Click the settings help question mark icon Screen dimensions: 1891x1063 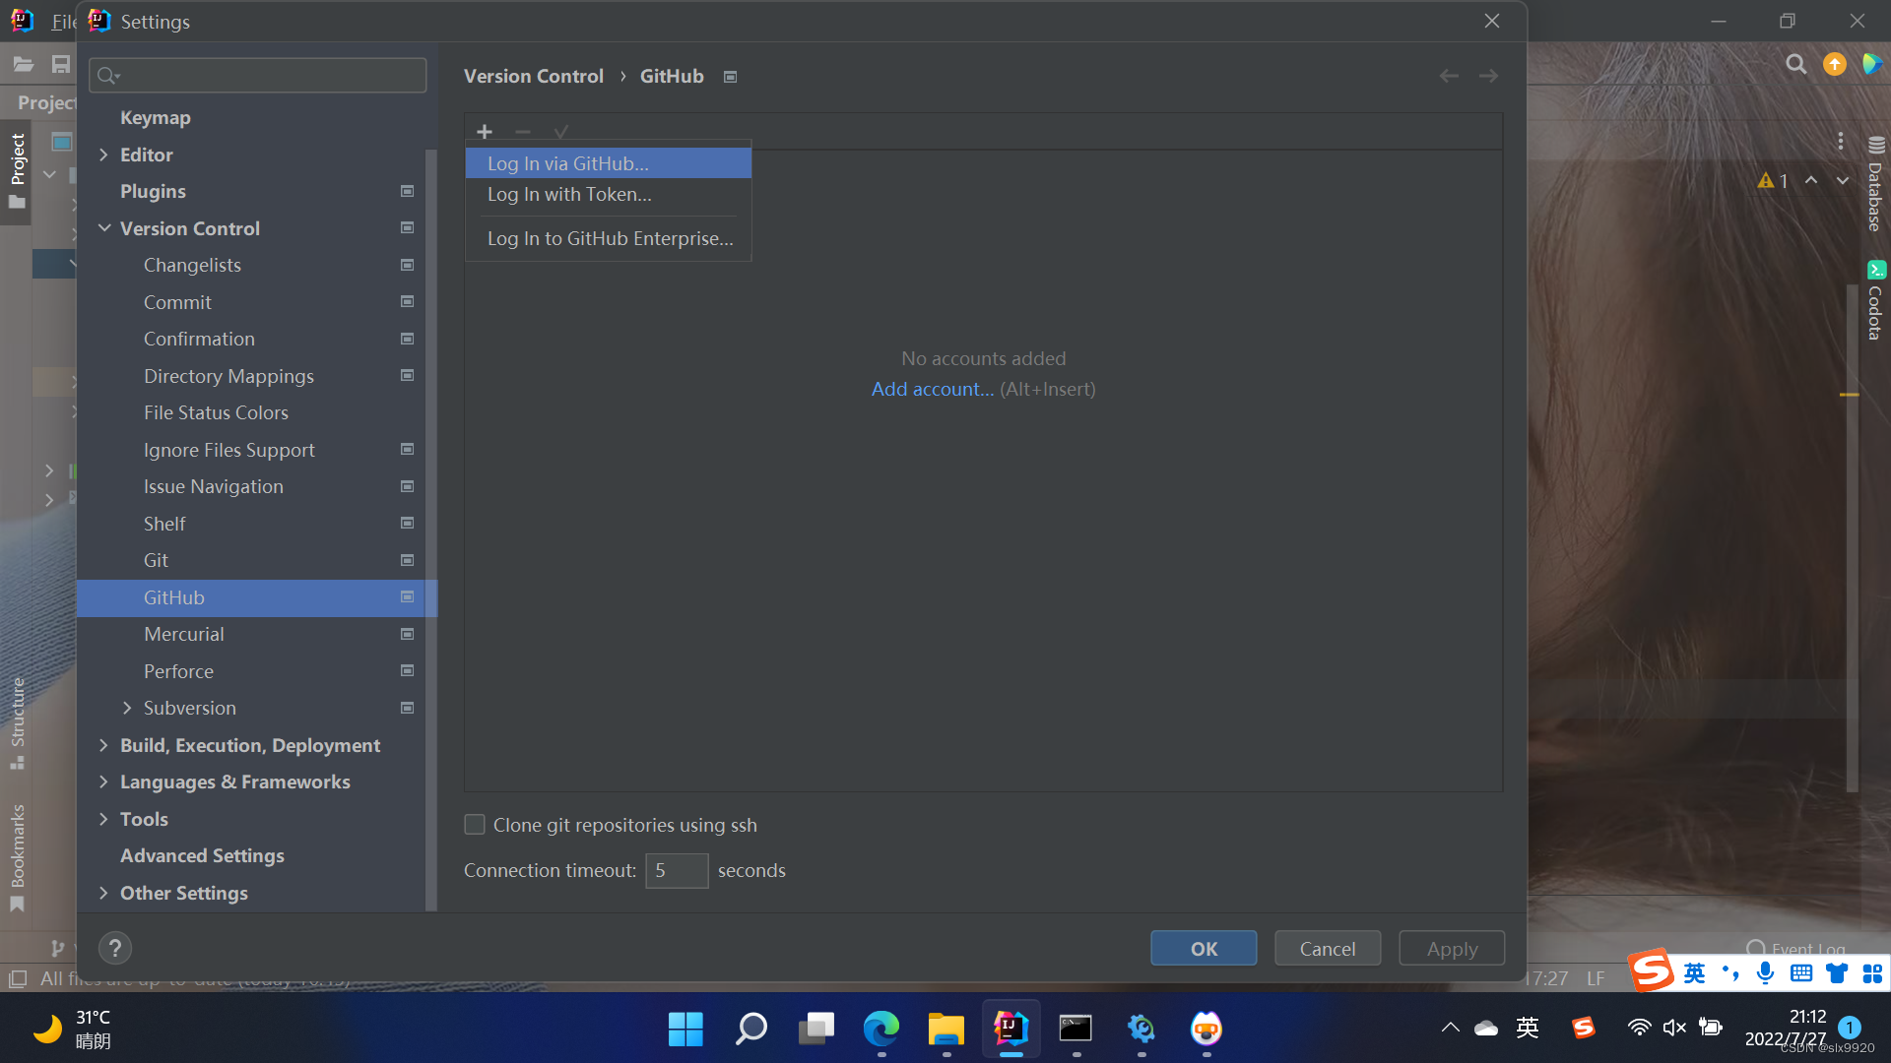(115, 948)
